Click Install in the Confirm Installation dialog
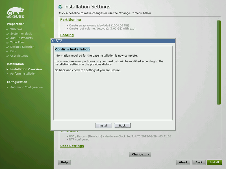Screen dimensions: 226x169 (103, 125)
